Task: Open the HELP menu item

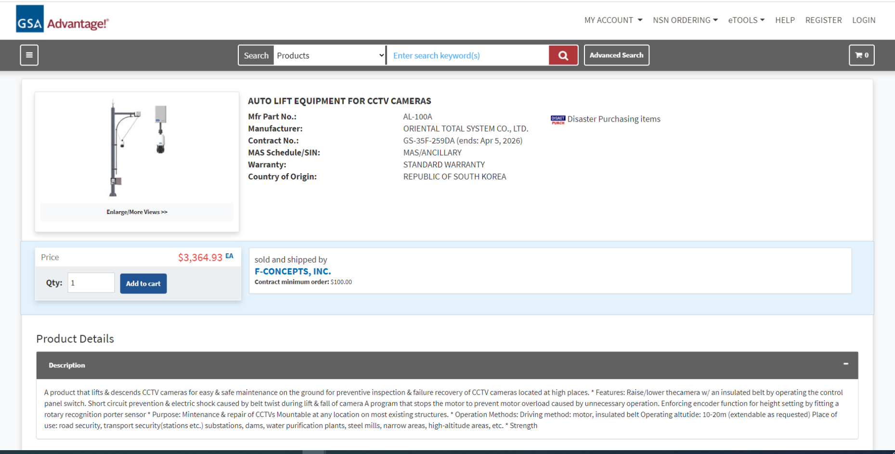Action: point(785,20)
